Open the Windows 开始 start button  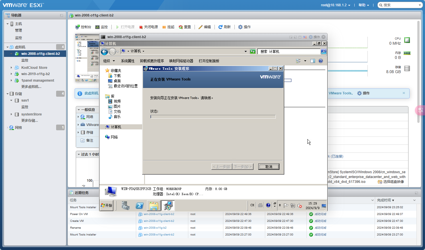pos(107,205)
